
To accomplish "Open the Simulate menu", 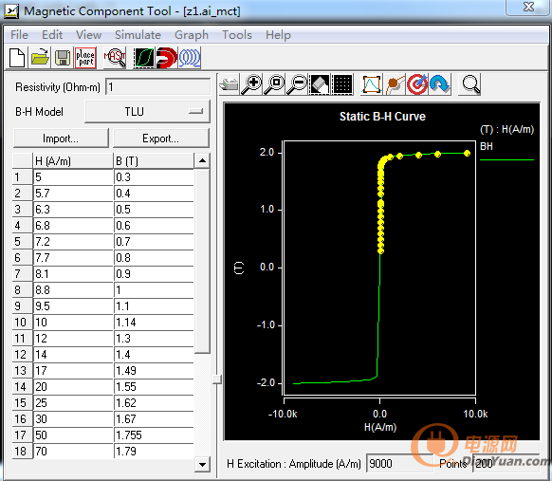I will coord(138,35).
